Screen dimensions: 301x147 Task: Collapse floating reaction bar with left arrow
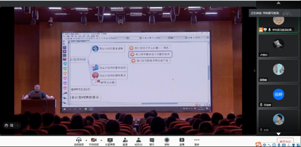click(x=17, y=126)
